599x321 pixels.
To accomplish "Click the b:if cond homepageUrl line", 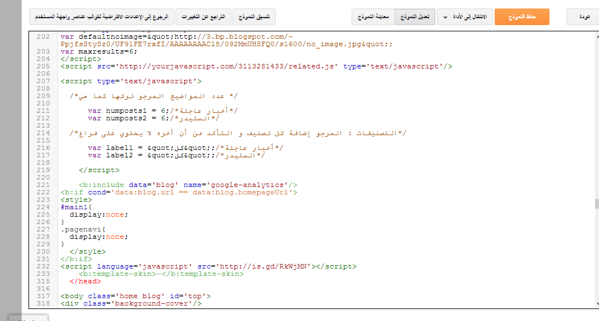I will pos(179,192).
